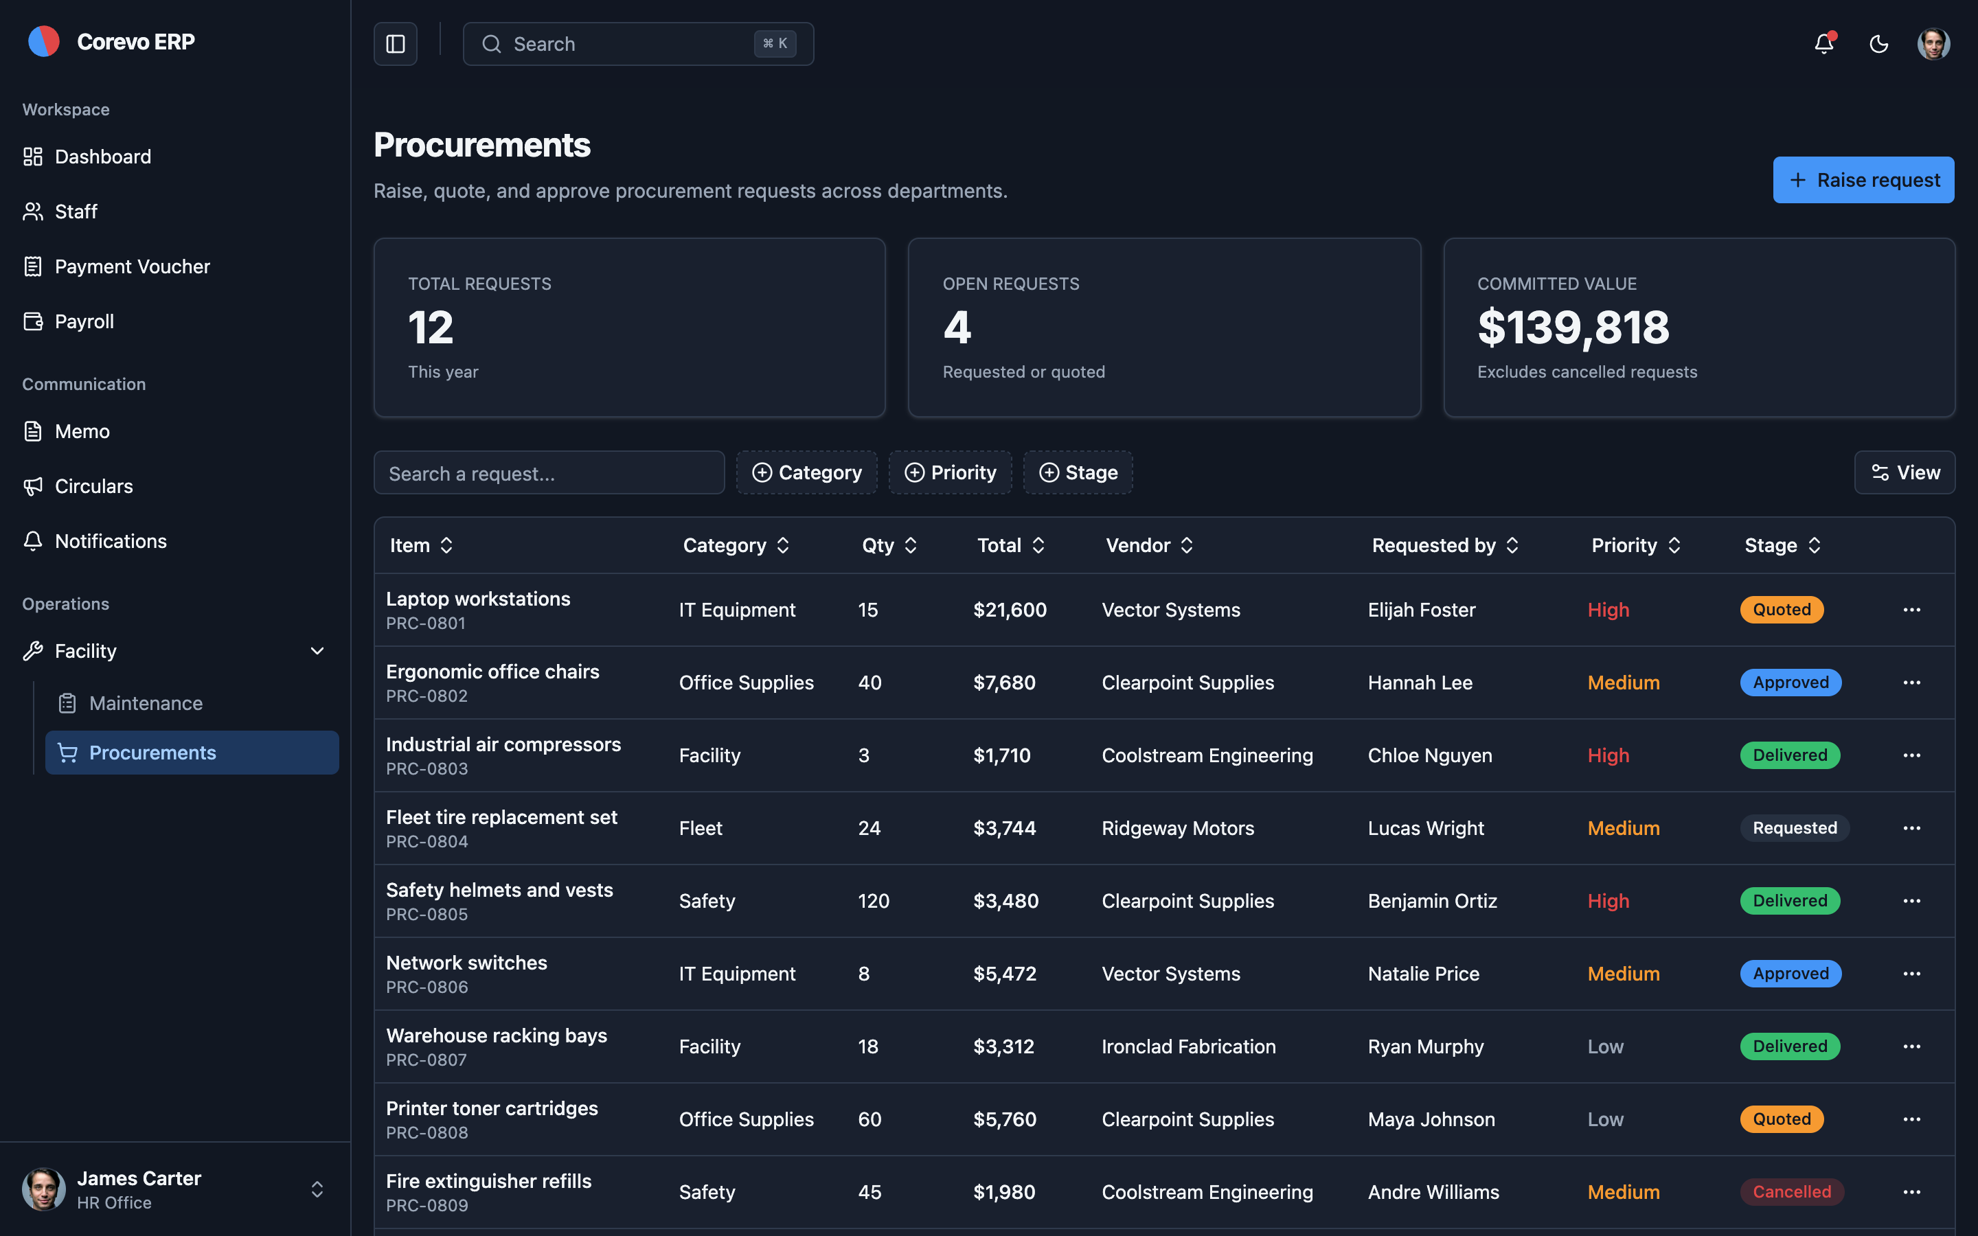Select the Laptop workstations item
The image size is (1978, 1236).
[478, 598]
